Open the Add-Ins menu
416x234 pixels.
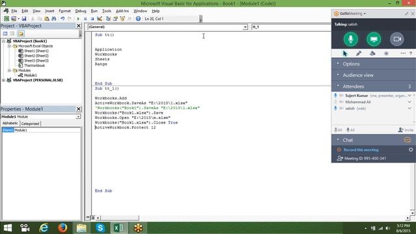[122, 11]
